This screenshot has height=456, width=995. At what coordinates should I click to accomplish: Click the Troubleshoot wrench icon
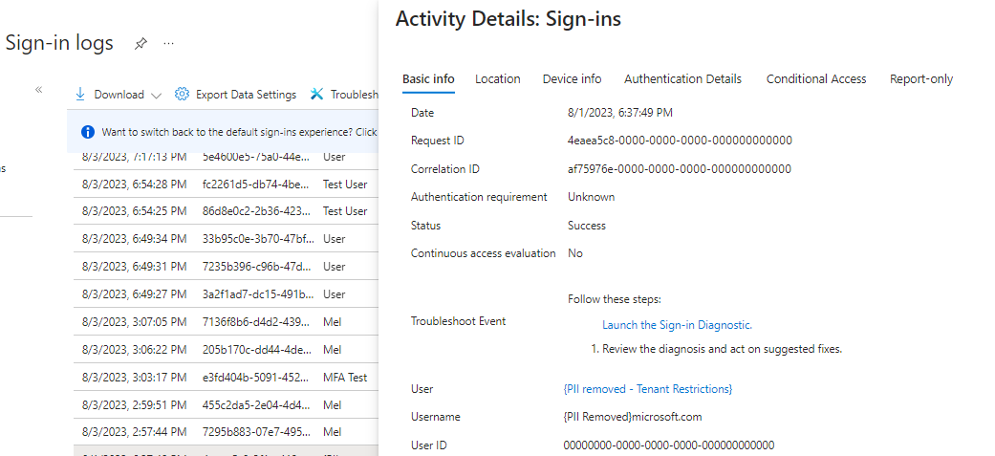pos(317,95)
